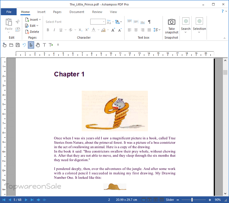Open Help with the question mark
229x203 pixels.
[222, 11]
